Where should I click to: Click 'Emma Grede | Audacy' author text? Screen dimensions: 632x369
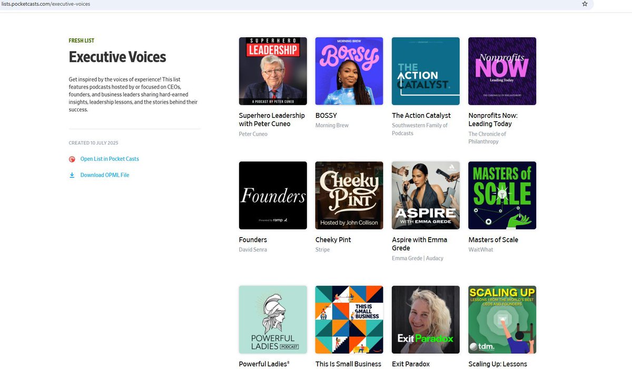point(418,258)
